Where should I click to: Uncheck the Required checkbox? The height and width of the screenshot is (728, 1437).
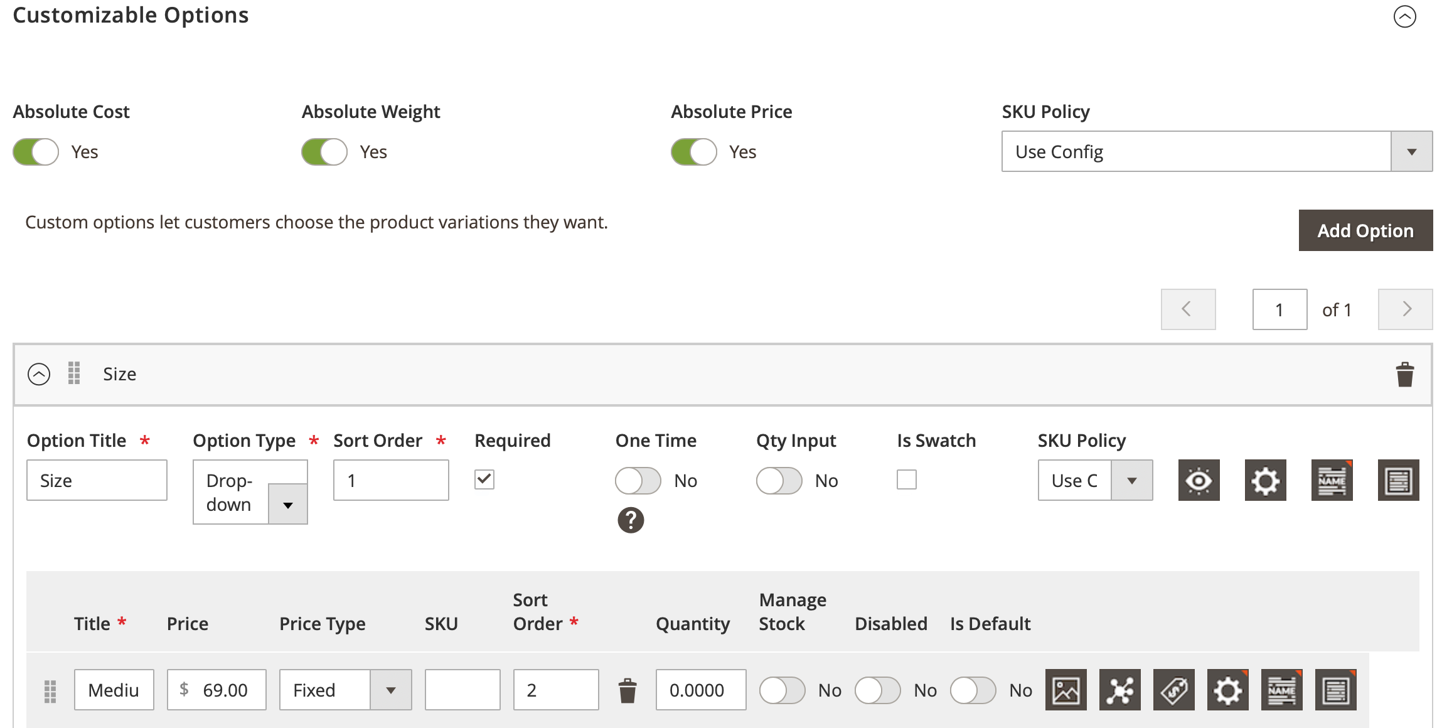[x=484, y=479]
